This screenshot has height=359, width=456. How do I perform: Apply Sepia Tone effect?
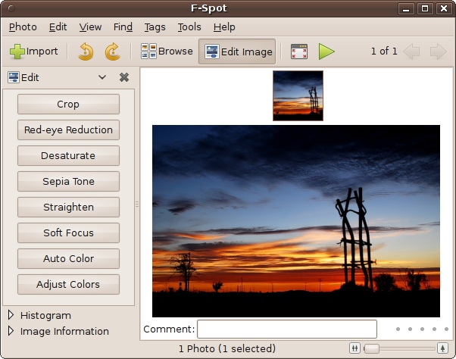point(68,181)
